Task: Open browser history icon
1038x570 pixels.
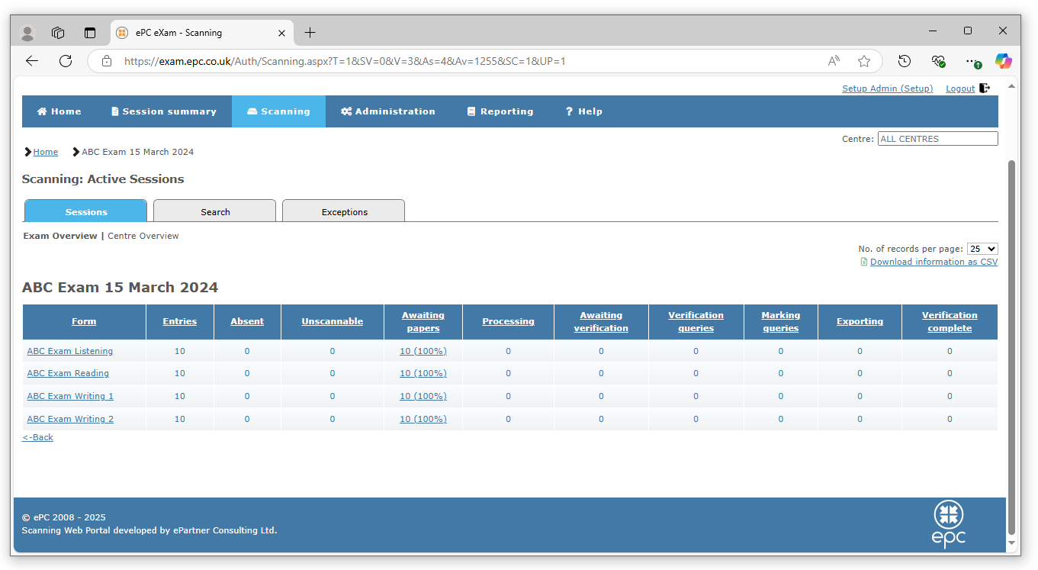Action: [905, 61]
